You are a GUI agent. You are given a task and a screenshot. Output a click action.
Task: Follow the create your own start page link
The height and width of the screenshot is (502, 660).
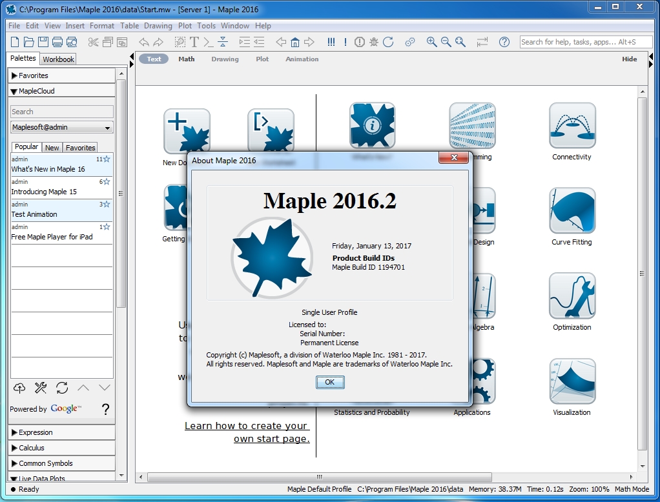(247, 432)
